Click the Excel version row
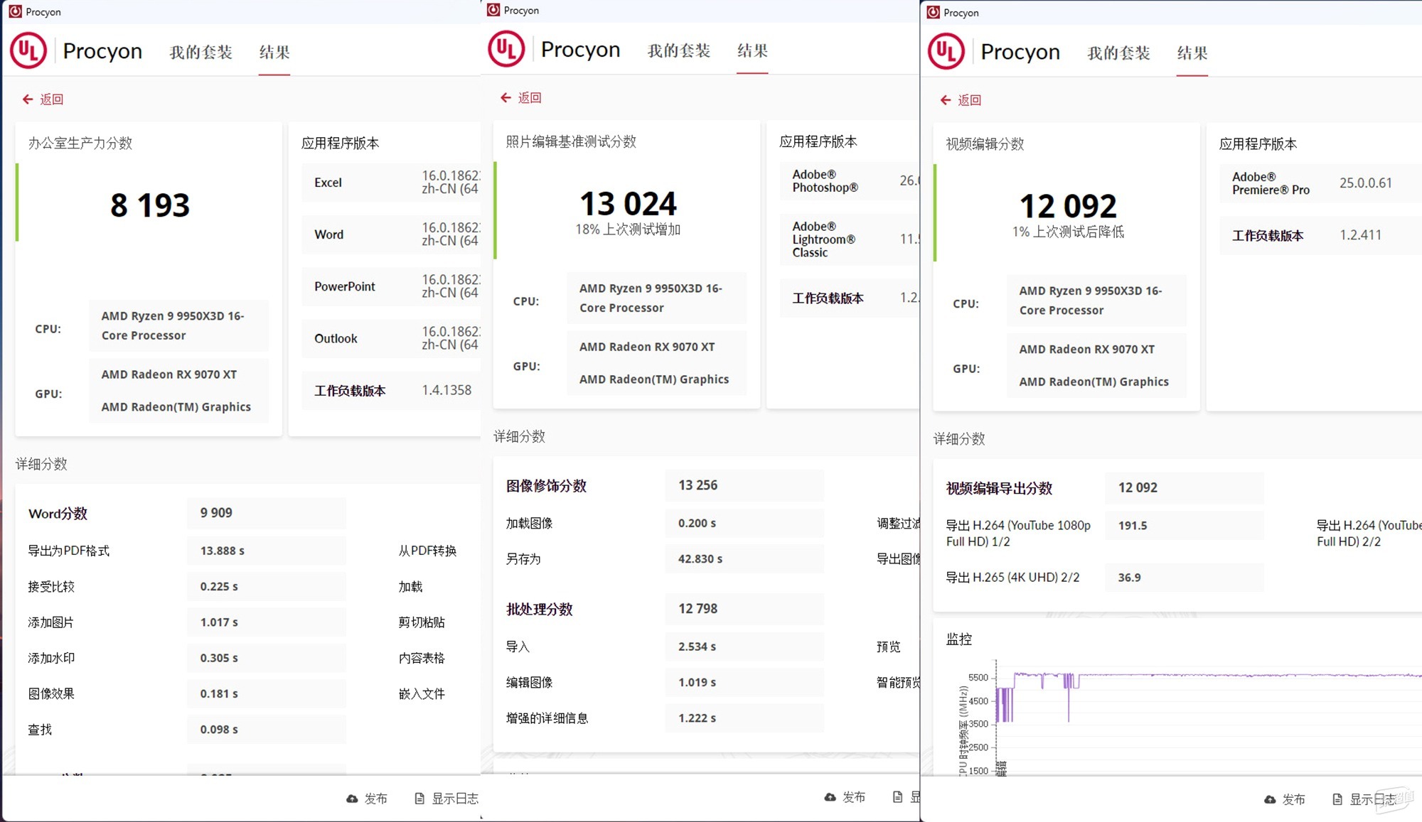This screenshot has width=1422, height=822. click(391, 183)
